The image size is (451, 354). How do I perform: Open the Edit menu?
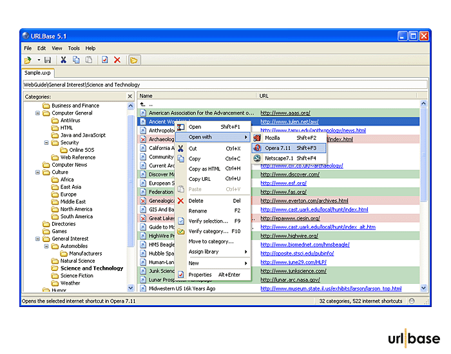(41, 48)
